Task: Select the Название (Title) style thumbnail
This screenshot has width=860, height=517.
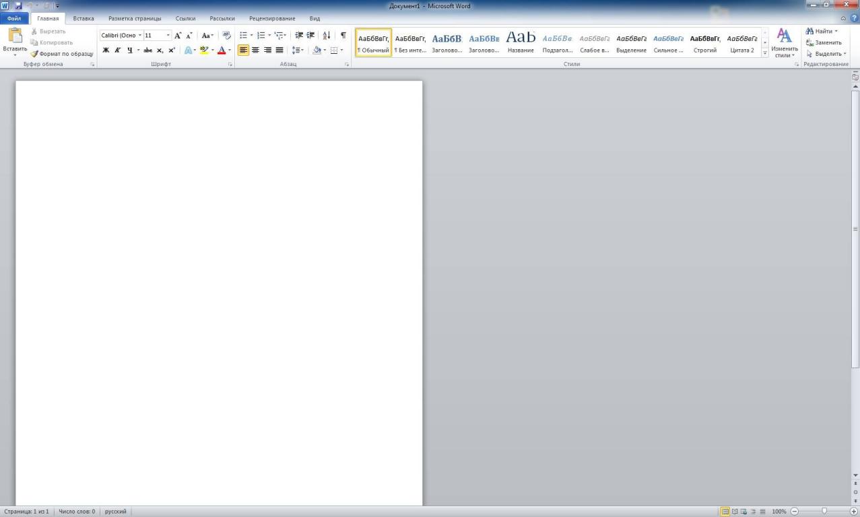Action: (521, 42)
